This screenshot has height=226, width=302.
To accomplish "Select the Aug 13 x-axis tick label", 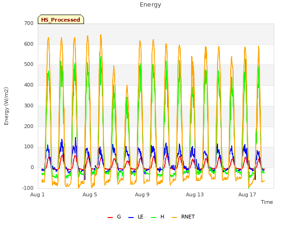I will coord(195,194).
